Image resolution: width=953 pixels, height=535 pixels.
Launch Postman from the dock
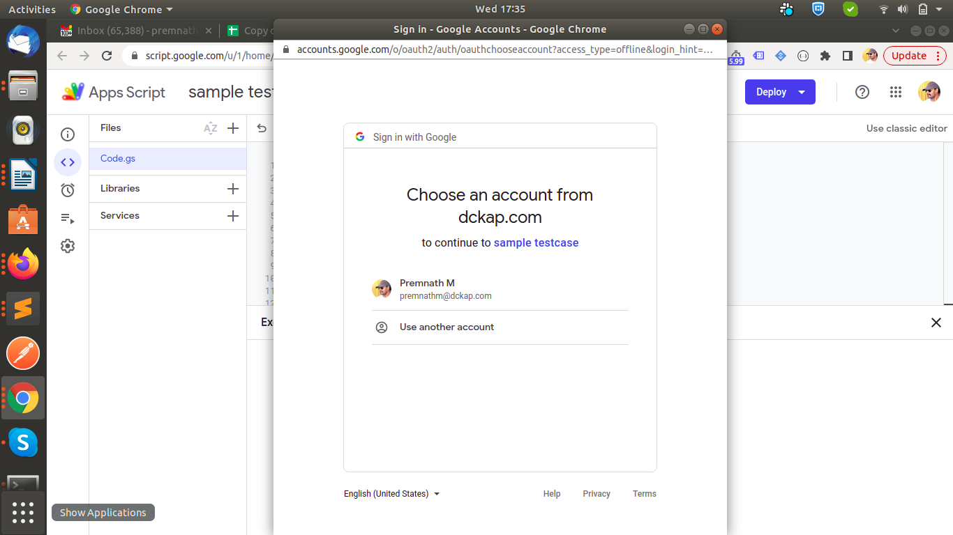tap(23, 353)
